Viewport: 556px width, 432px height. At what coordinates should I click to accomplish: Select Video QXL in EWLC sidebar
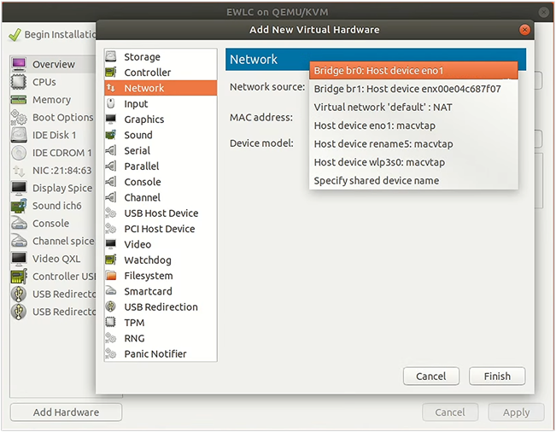click(52, 259)
